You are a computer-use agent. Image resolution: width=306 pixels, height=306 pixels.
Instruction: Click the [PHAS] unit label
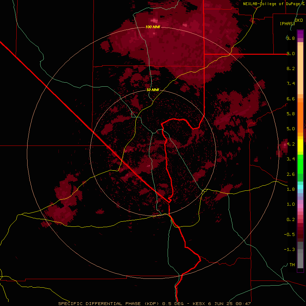click(x=287, y=23)
